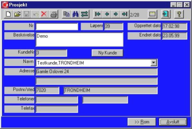Click the new blank document icon
The image size is (192, 129).
(8, 14)
